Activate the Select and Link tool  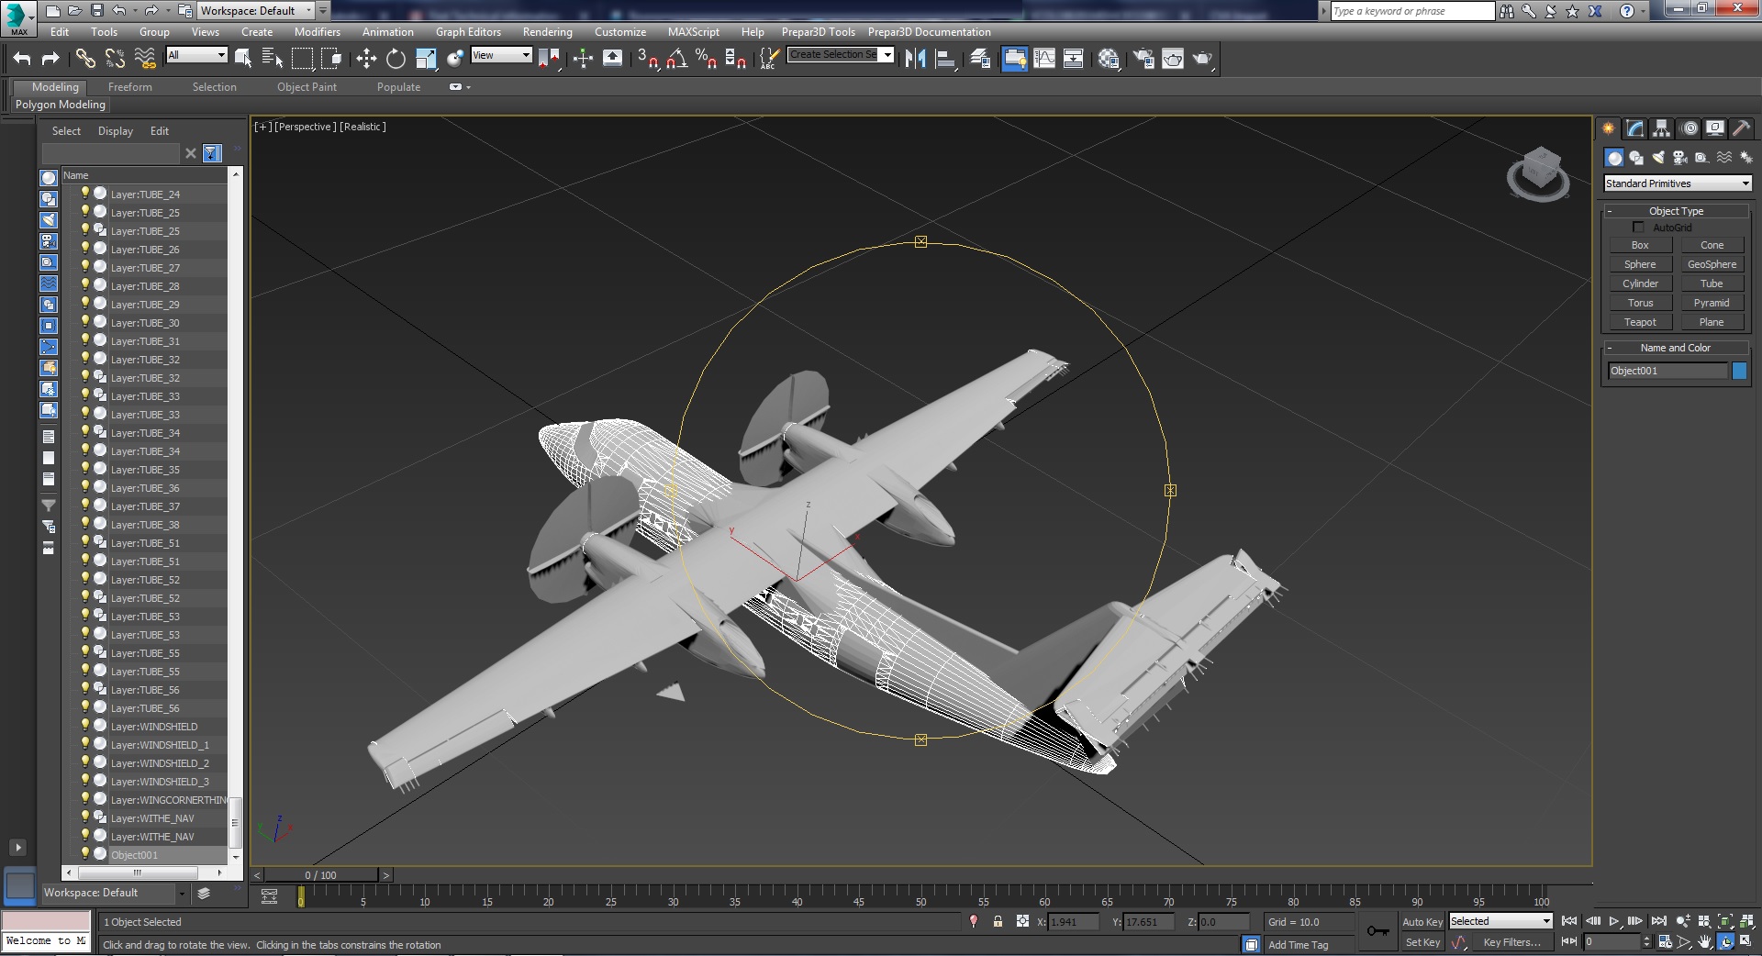click(x=85, y=59)
